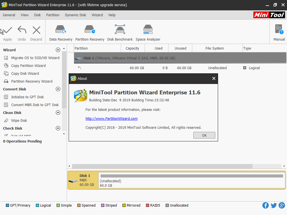Screen dimensions: 287x215
Task: Open the PartitionWizard.com link
Action: 112,118
